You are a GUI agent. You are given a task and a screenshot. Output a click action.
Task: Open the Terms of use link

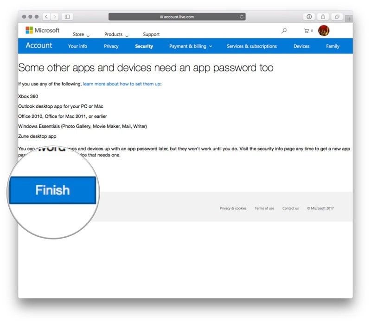tap(264, 208)
